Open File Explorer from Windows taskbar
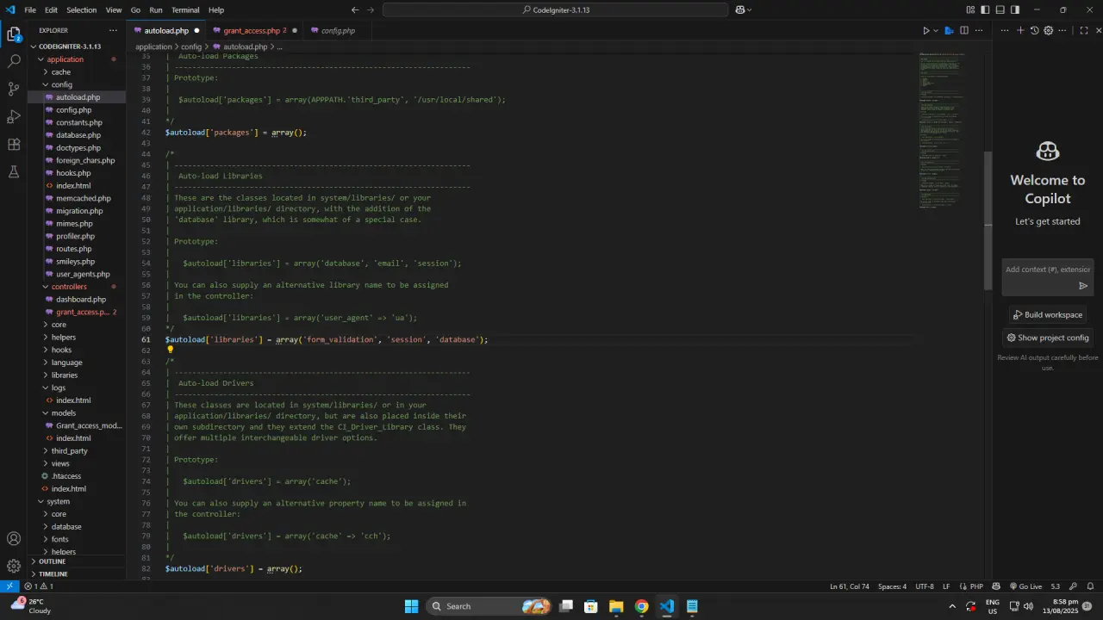 (x=616, y=606)
